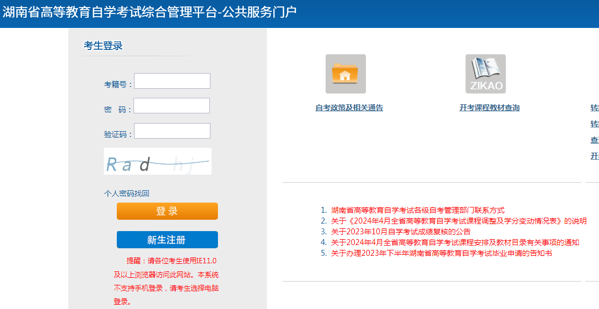Click the platform title in the blue header

pos(150,12)
